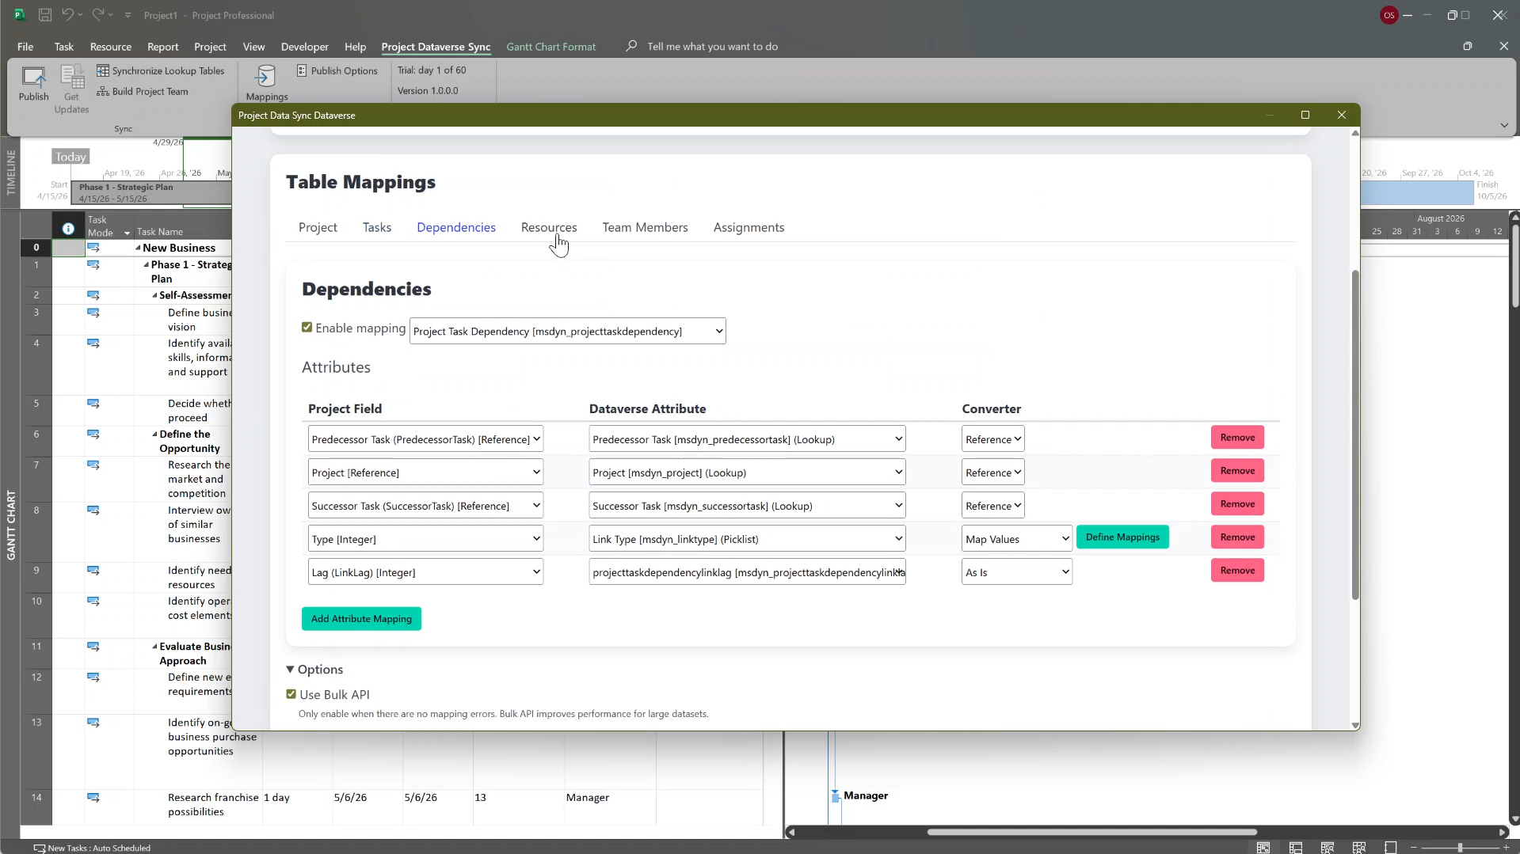Switch to the Project mappings tab
This screenshot has width=1520, height=854.
[x=318, y=227]
